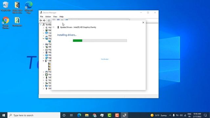Image resolution: width=210 pixels, height=118 pixels.
Task: Show hidden system tray icons
Action: pyautogui.click(x=170, y=115)
